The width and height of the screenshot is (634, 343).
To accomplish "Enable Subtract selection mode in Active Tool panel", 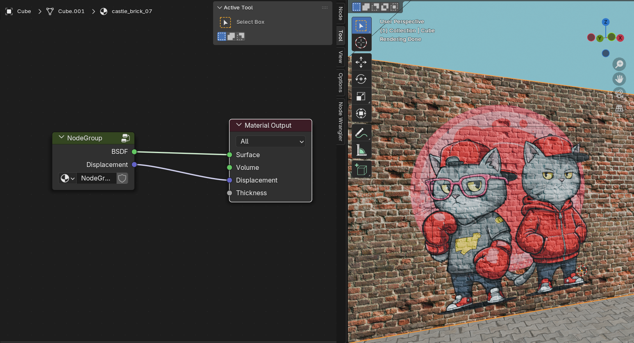I will click(241, 36).
